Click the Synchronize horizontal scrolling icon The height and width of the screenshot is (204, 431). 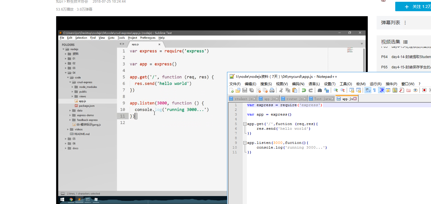359,90
